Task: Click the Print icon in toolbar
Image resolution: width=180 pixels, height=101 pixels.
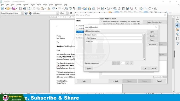Action: 25,8
